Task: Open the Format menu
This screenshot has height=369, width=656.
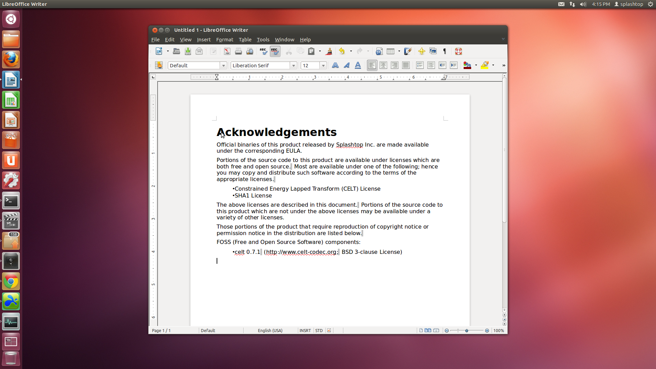Action: [224, 40]
